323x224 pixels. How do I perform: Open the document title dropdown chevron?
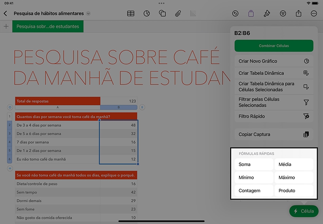click(88, 13)
